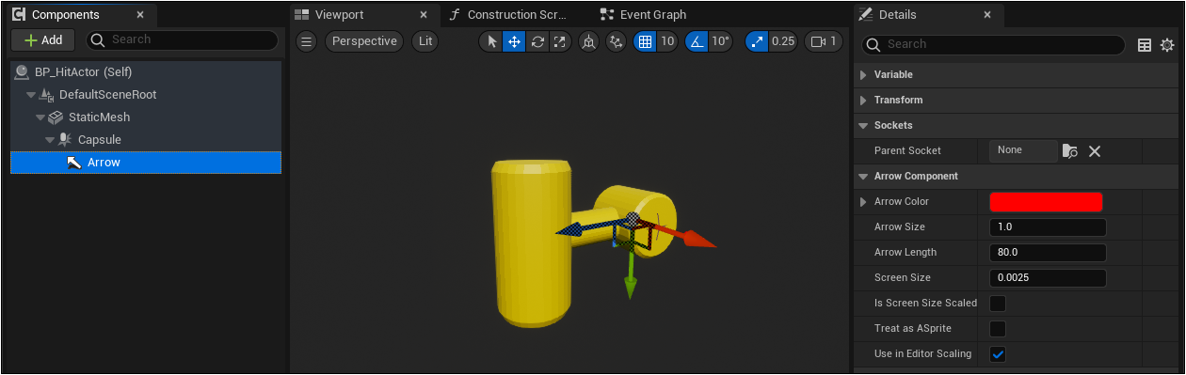This screenshot has height=375, width=1186.
Task: Open scale snap value 0.25 menu
Action: (783, 41)
